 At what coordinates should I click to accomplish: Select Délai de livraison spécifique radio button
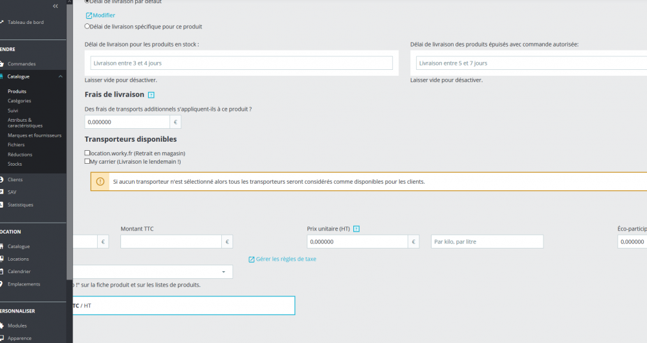click(x=87, y=26)
